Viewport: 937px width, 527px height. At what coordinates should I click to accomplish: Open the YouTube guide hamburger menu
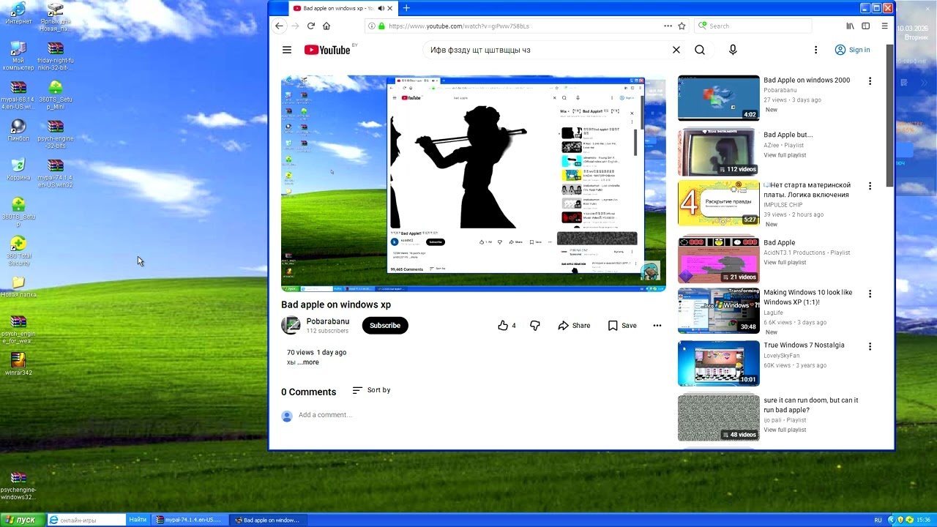287,50
